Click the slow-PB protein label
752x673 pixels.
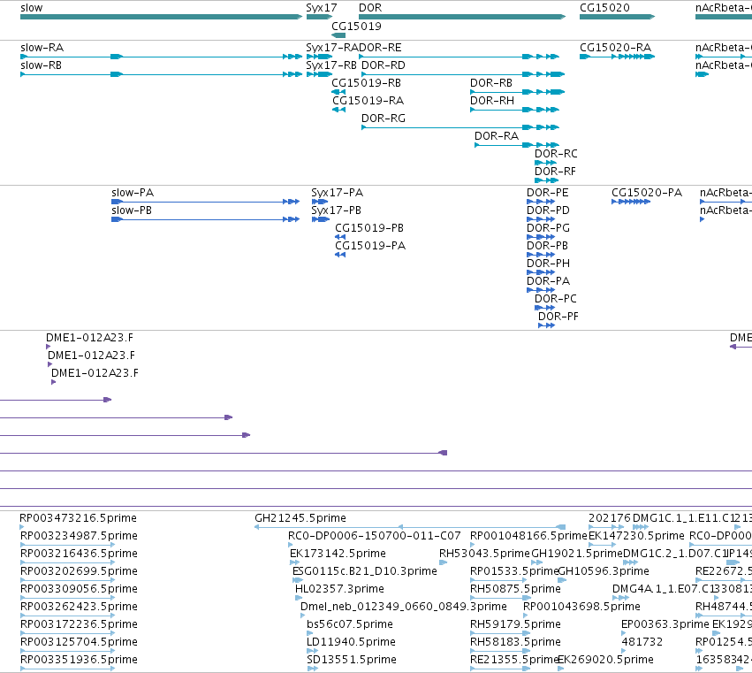(x=132, y=210)
